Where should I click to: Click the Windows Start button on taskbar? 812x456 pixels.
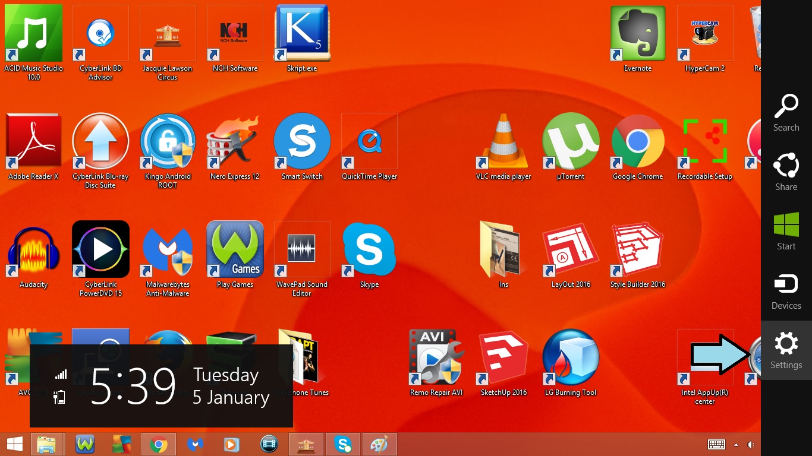pos(14,444)
